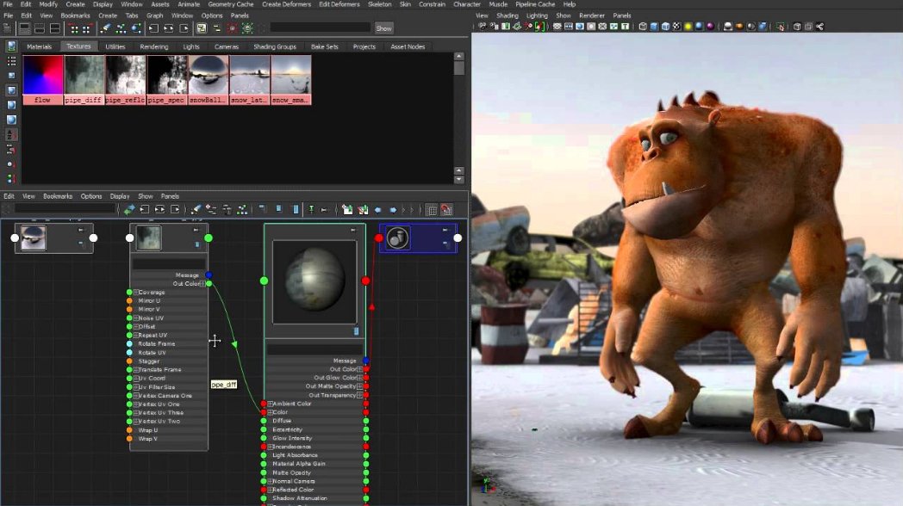Toggle use all lights in viewport
This screenshot has width=903, height=506.
(x=688, y=27)
